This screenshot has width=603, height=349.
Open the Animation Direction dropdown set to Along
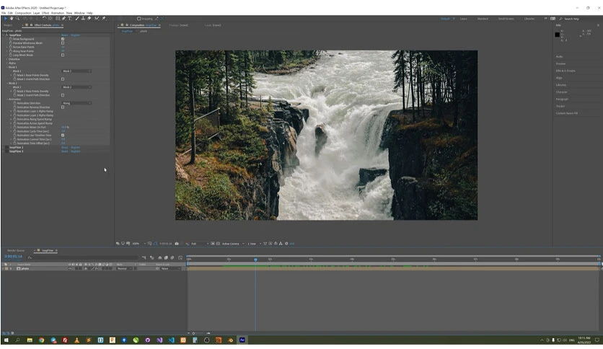(76, 103)
